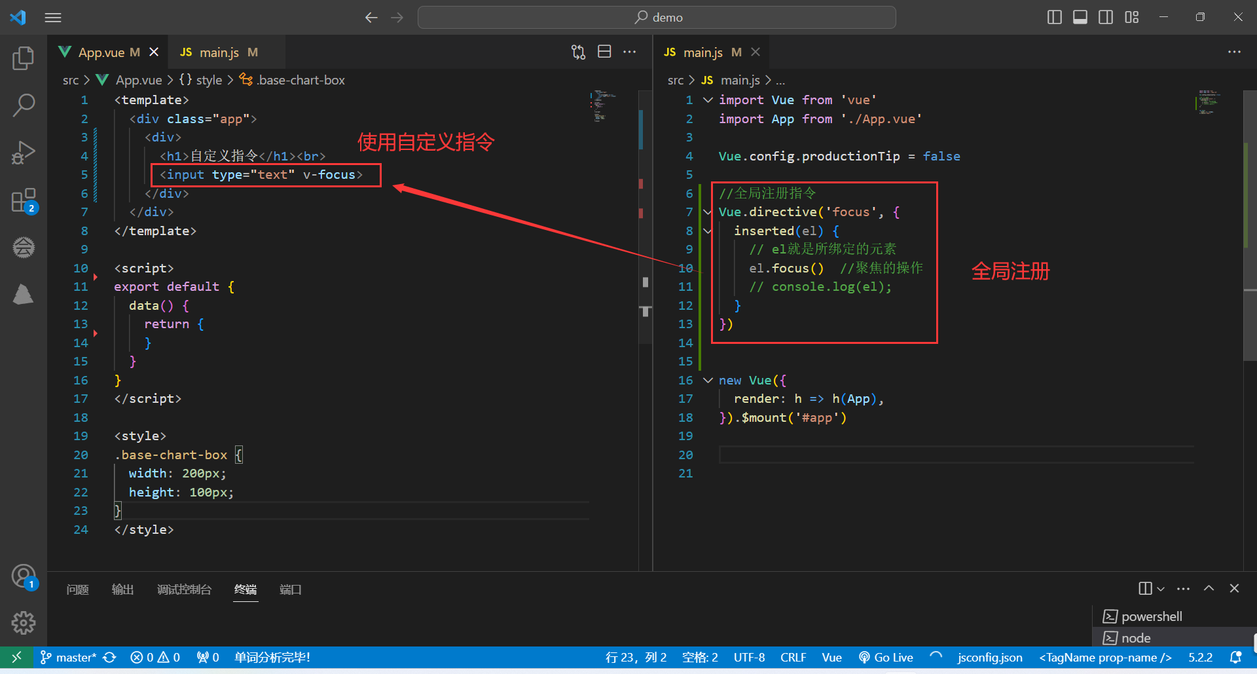
Task: Click jsconfig.json in status bar
Action: 989,657
